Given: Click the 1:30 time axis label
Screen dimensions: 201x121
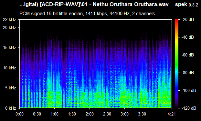Looking at the screenshot, I should 72,114.
